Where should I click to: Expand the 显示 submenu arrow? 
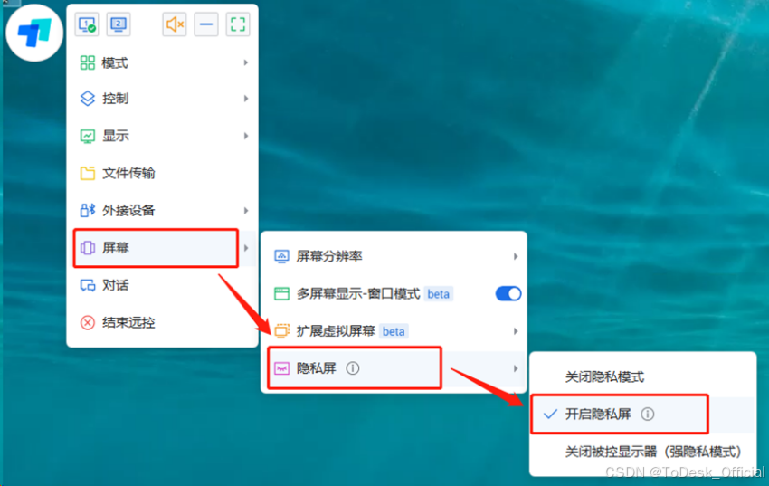(x=246, y=136)
